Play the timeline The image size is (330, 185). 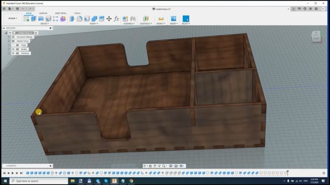13,173
